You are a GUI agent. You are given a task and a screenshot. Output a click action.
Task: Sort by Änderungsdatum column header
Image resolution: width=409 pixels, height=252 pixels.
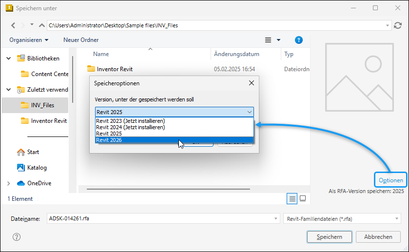coord(236,54)
